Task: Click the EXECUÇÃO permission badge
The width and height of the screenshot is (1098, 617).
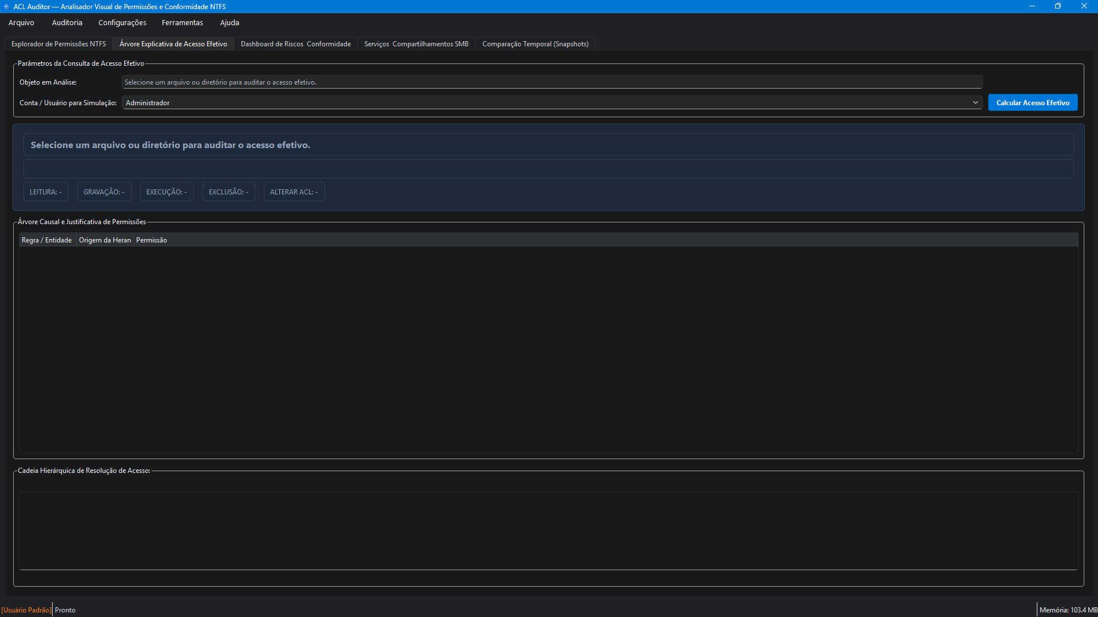Action: point(167,192)
